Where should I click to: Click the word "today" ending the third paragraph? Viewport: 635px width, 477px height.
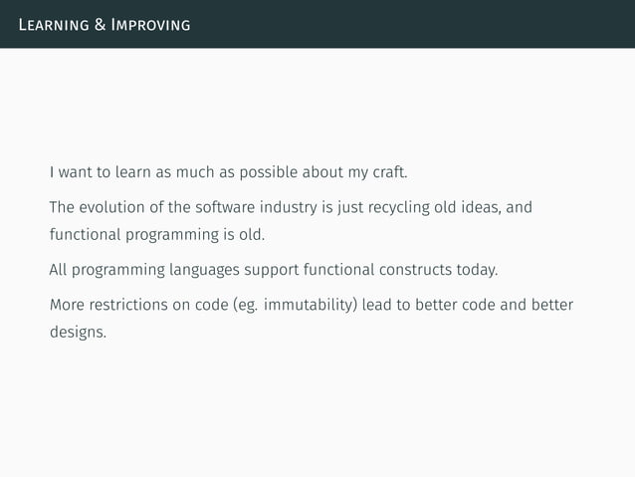(474, 270)
